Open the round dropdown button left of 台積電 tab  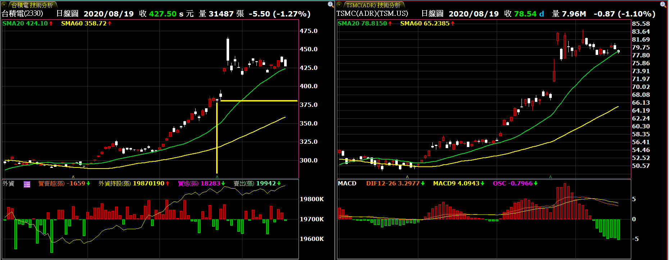pos(5,5)
